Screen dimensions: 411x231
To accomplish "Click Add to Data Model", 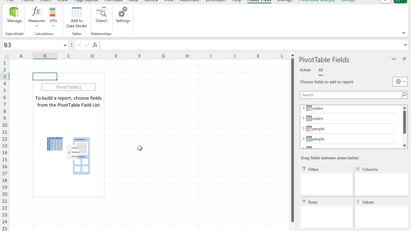I will [76, 17].
